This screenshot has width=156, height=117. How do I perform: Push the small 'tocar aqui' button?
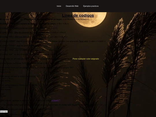click(x=4, y=112)
